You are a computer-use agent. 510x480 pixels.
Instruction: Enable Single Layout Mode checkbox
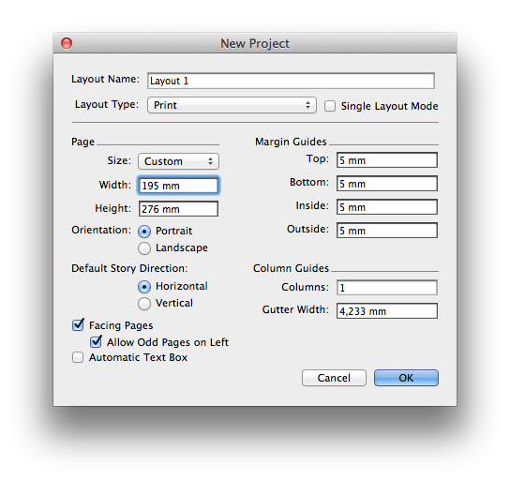[x=330, y=106]
